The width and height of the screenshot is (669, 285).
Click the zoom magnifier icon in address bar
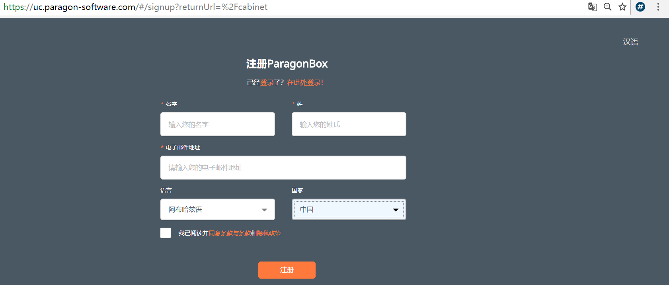point(607,7)
